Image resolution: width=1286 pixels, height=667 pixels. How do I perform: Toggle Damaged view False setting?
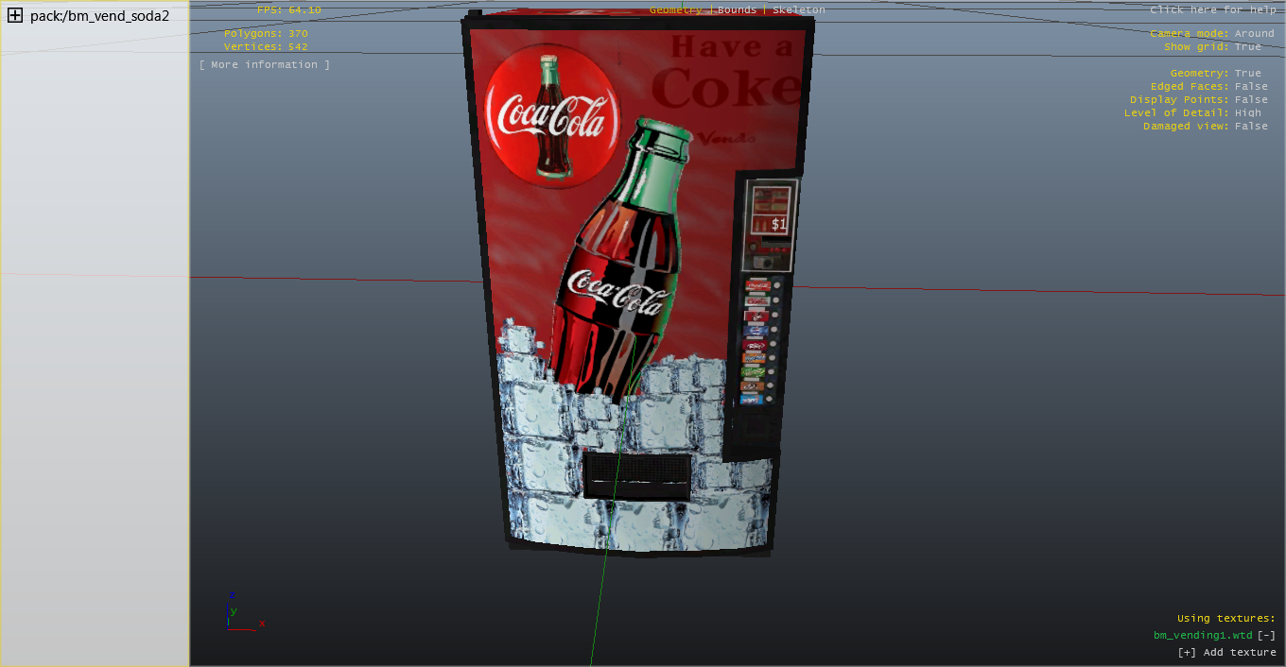click(1251, 126)
